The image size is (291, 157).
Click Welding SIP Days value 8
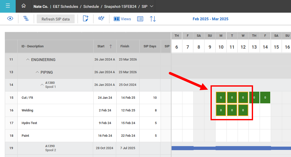click(x=156, y=110)
